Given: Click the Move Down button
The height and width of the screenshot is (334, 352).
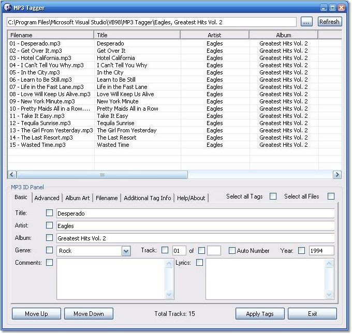Looking at the screenshot, I should point(89,314).
